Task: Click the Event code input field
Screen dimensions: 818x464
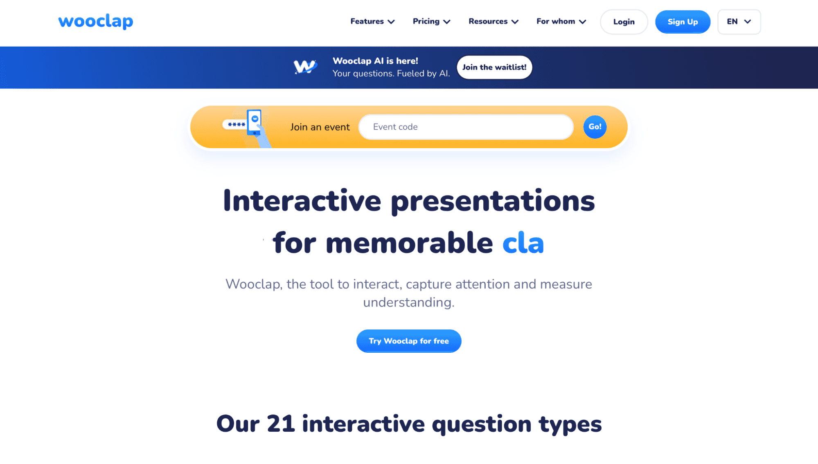Action: coord(466,126)
